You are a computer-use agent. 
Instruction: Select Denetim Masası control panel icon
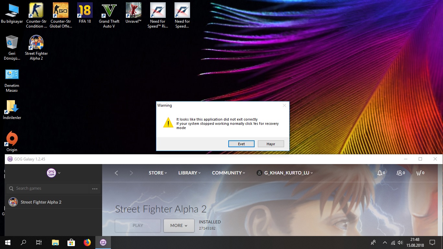12,80
